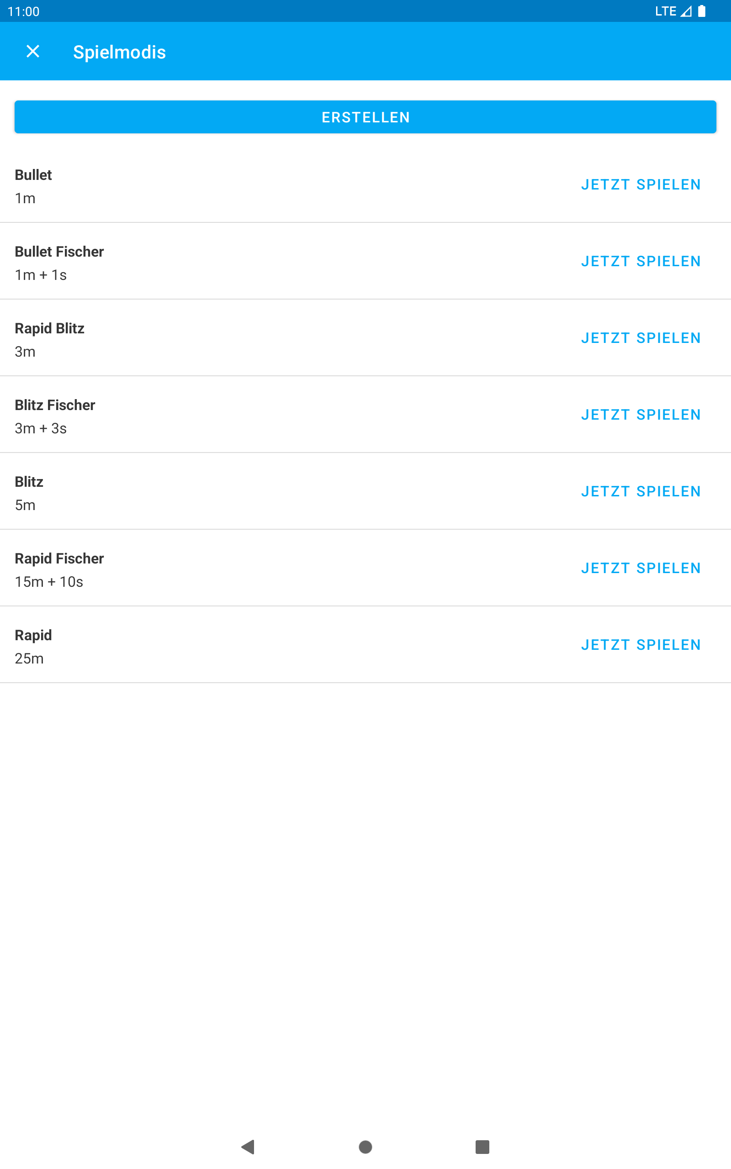This screenshot has width=731, height=1169.
Task: Choose the Blitz Fischer mode title
Action: [x=55, y=405]
